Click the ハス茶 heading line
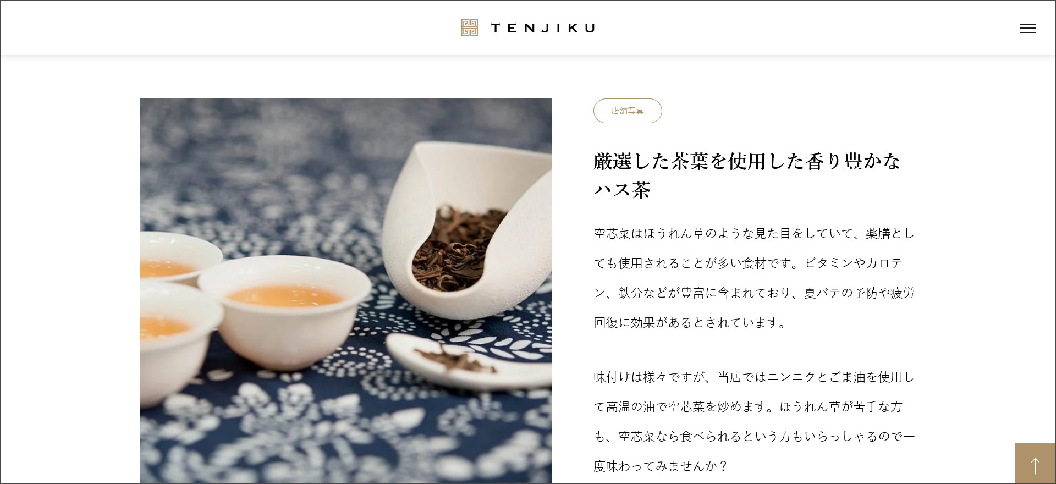This screenshot has width=1056, height=484. (x=622, y=190)
